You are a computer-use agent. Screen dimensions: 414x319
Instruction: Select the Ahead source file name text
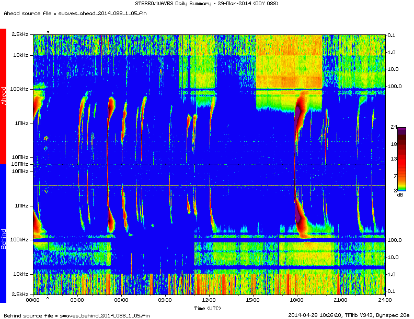102,14
